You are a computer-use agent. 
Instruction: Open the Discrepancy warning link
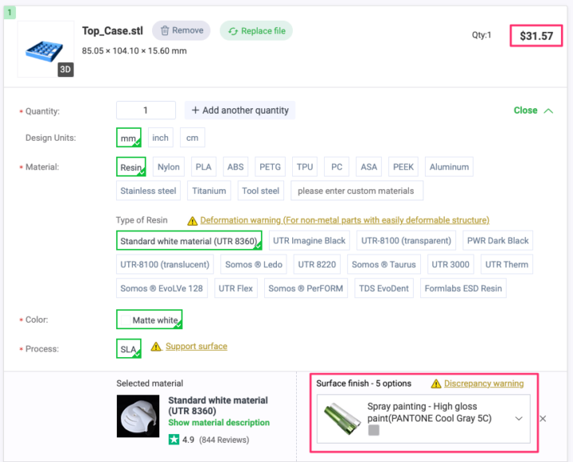[483, 383]
